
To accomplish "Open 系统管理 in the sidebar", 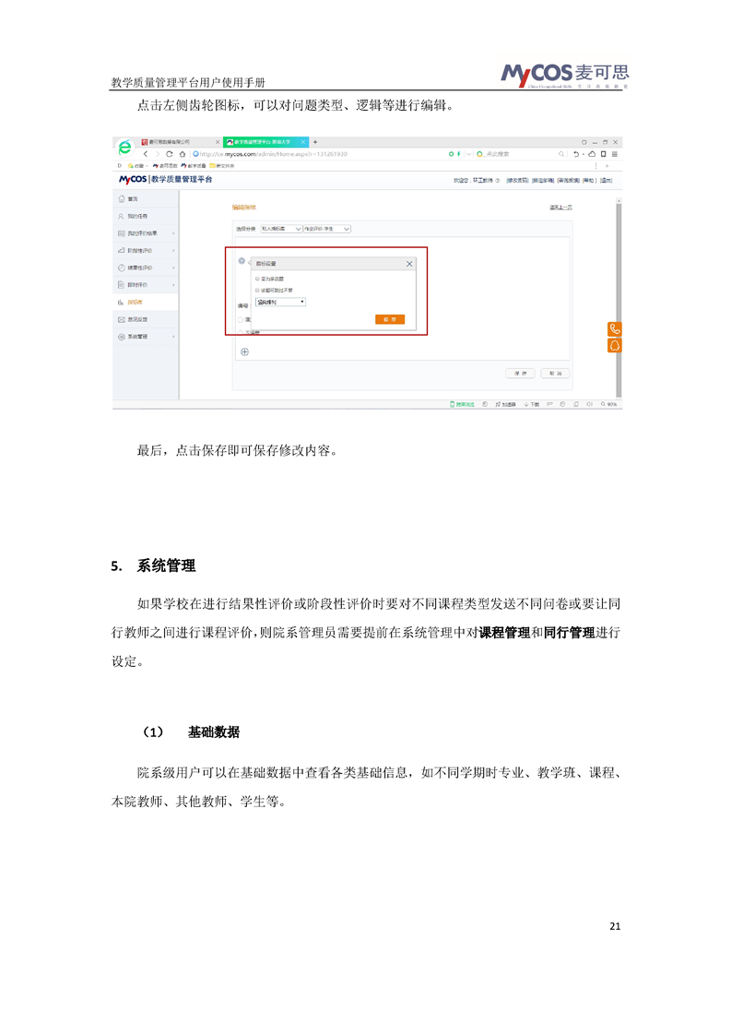I will click(145, 337).
